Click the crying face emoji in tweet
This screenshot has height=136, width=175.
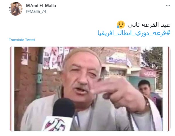pos(121,25)
